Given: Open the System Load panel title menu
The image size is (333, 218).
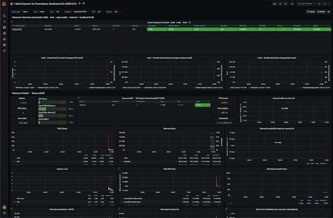Looking at the screenshot, I should 62,169.
